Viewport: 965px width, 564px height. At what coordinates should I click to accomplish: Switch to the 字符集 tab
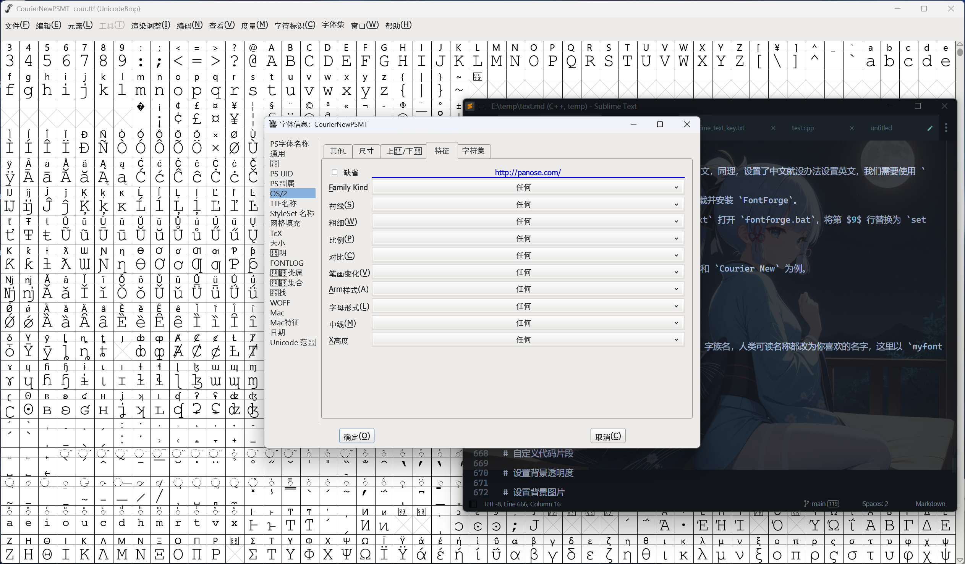pyautogui.click(x=473, y=151)
